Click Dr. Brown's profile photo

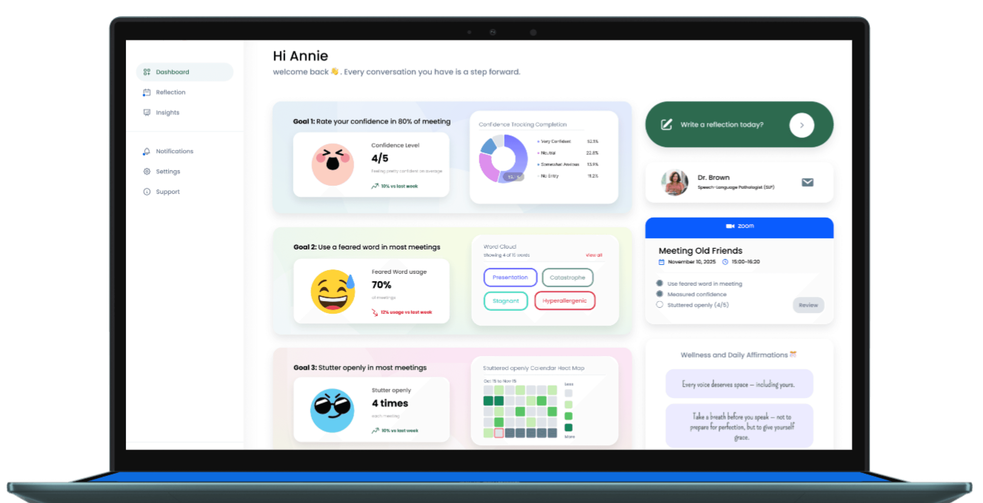(675, 182)
